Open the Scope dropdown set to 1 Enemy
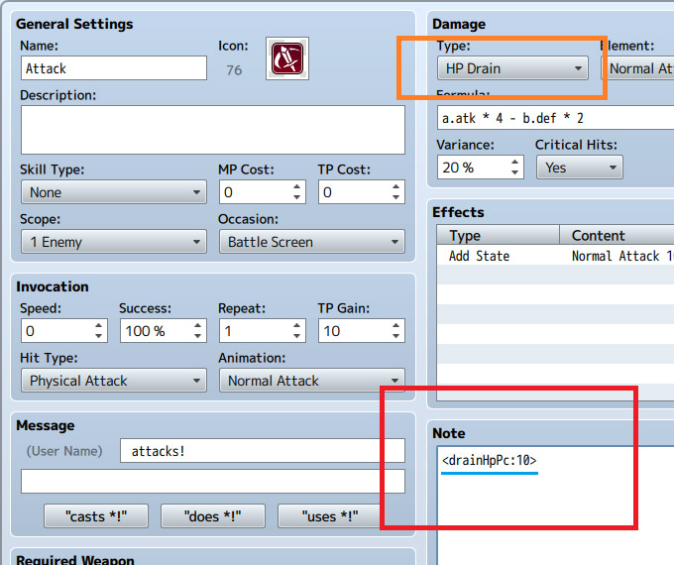 tap(114, 242)
